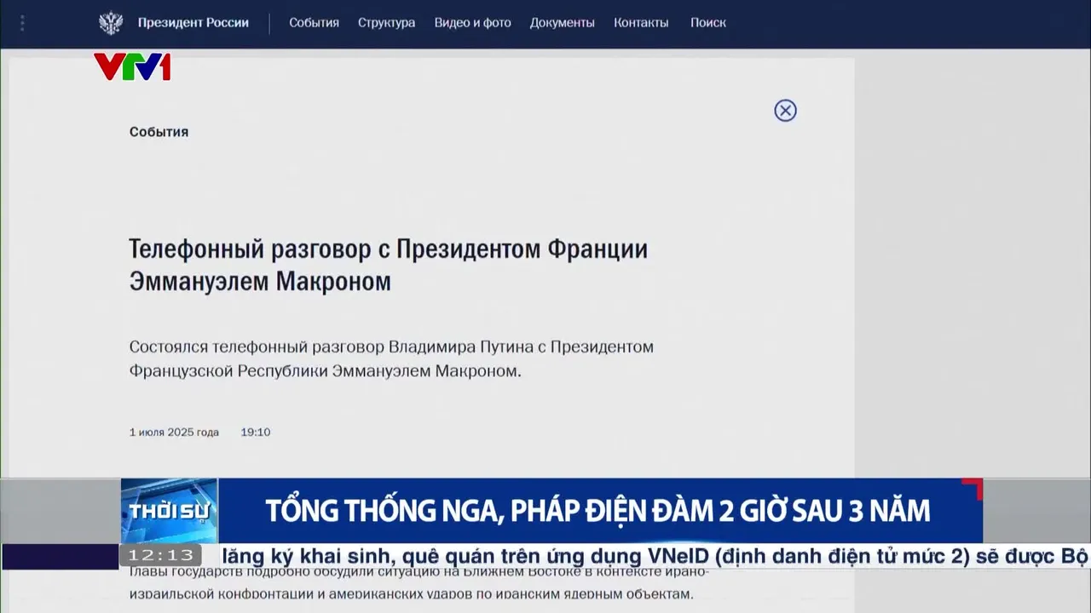Click the Контакты navigation item
This screenshot has height=613, width=1091.
click(x=641, y=23)
